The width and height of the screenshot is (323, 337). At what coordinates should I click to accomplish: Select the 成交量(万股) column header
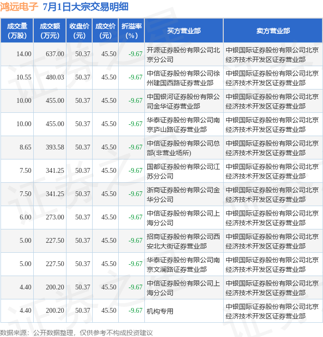coord(17,31)
